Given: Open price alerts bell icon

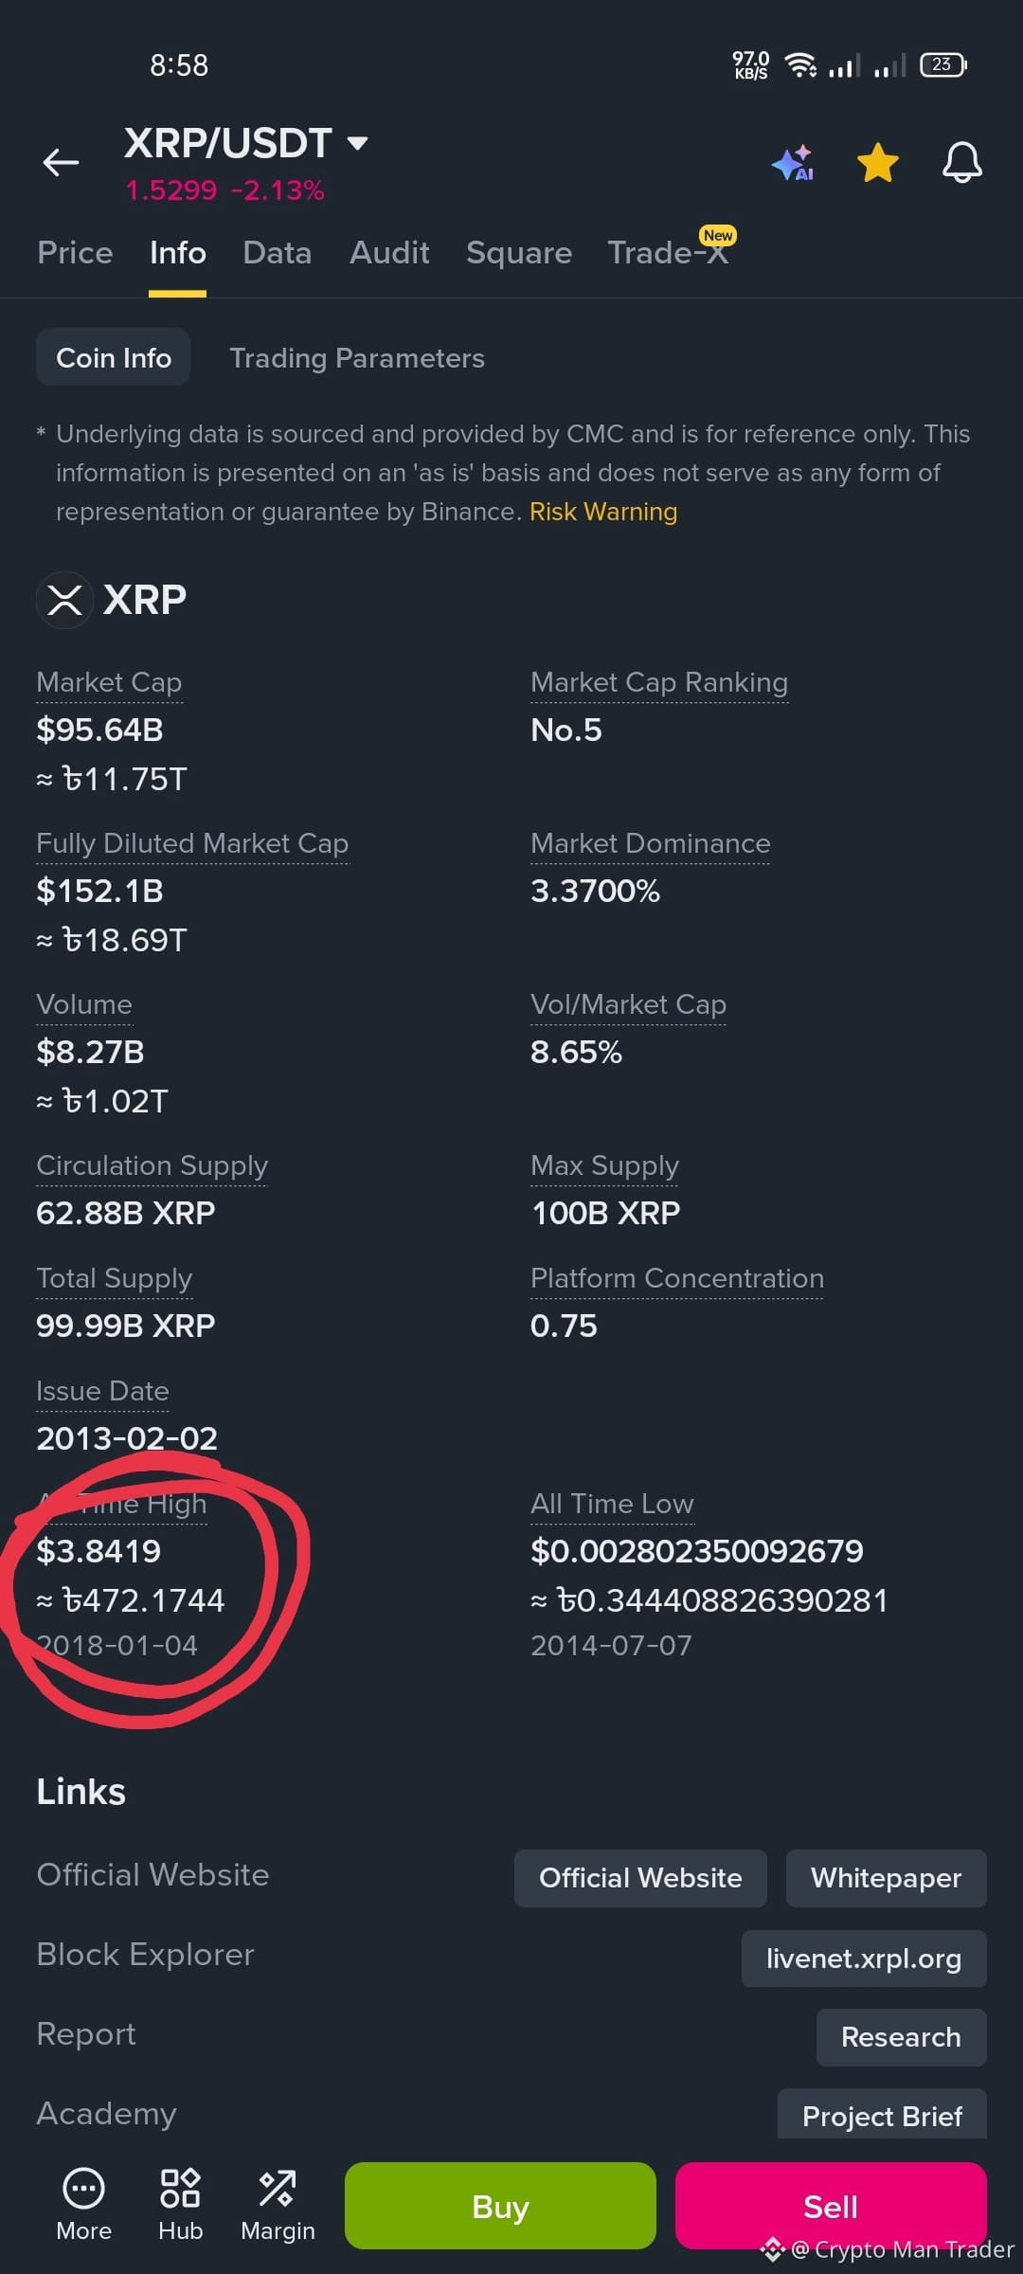Looking at the screenshot, I should click(x=961, y=163).
